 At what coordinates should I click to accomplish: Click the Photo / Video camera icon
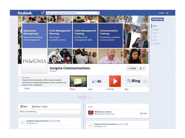[33, 107]
